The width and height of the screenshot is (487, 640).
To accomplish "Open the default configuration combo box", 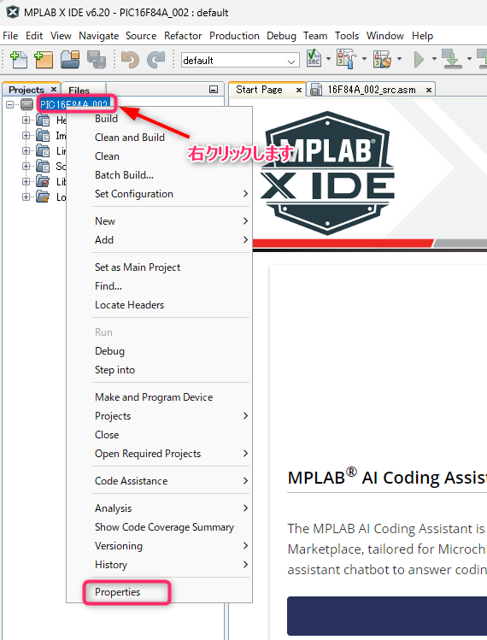I will [240, 61].
